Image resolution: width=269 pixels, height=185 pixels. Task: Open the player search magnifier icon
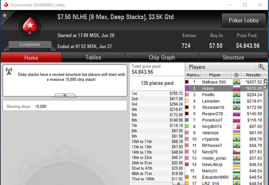261,67
